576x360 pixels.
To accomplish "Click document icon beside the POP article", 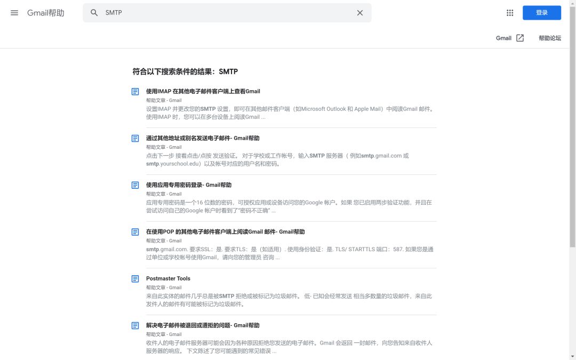I will click(x=135, y=232).
